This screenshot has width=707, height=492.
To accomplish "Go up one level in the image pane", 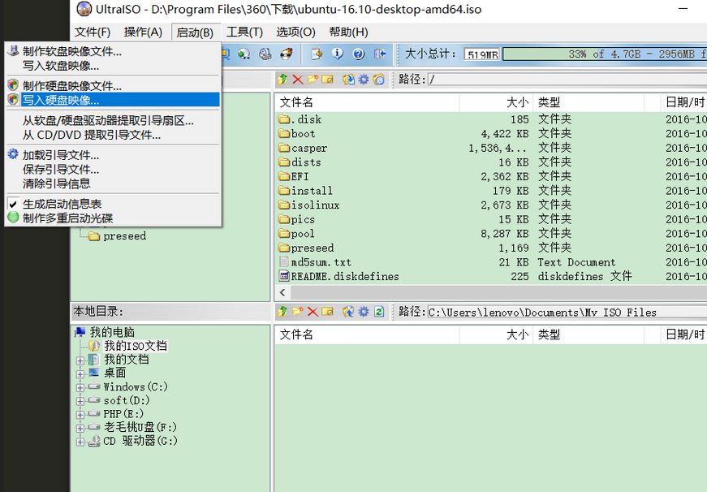I will click(282, 80).
